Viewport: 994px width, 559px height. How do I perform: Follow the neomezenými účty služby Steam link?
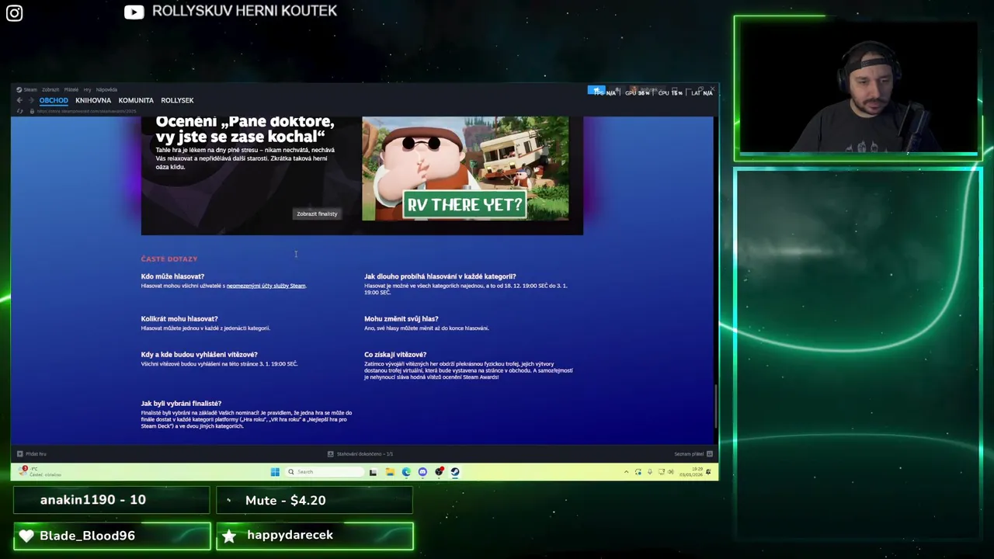266,286
